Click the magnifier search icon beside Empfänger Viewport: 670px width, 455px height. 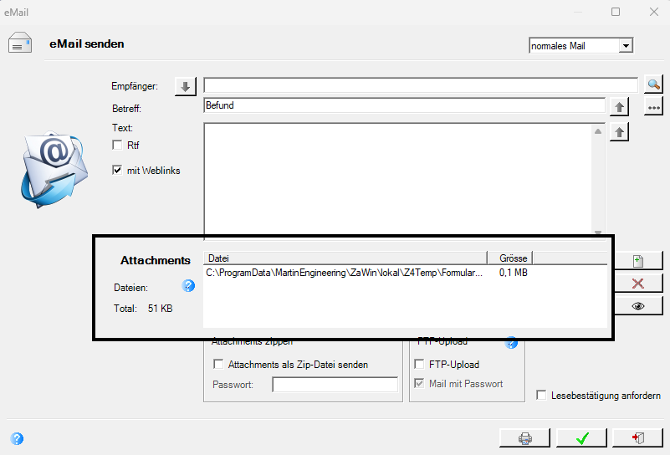[x=653, y=84]
